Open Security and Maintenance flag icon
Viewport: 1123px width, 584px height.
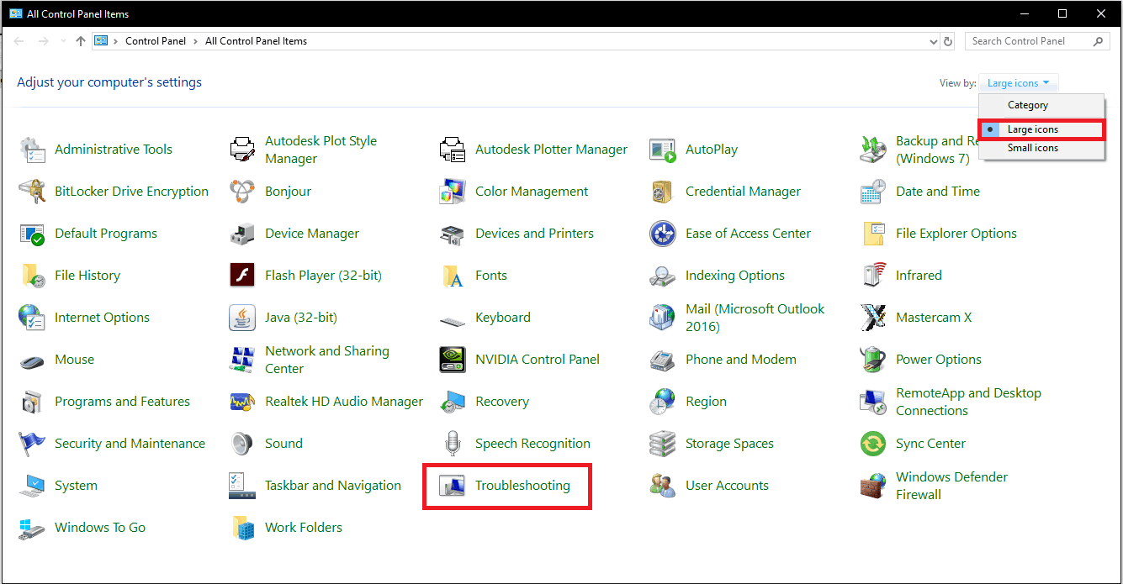(32, 444)
